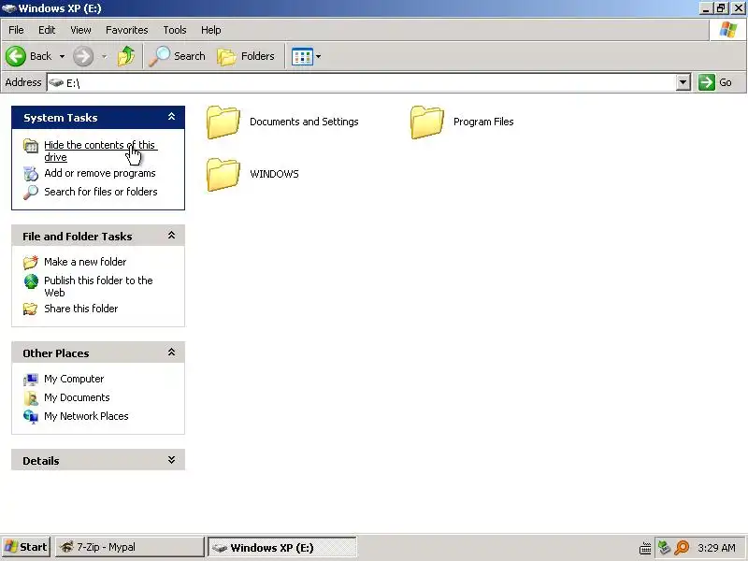748x561 pixels.
Task: Open My Computer link
Action: tap(74, 379)
